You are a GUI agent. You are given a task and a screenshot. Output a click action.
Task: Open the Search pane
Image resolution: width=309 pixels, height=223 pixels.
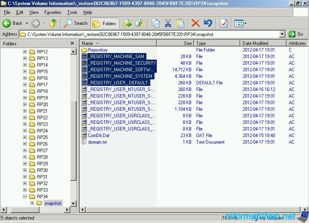point(76,23)
